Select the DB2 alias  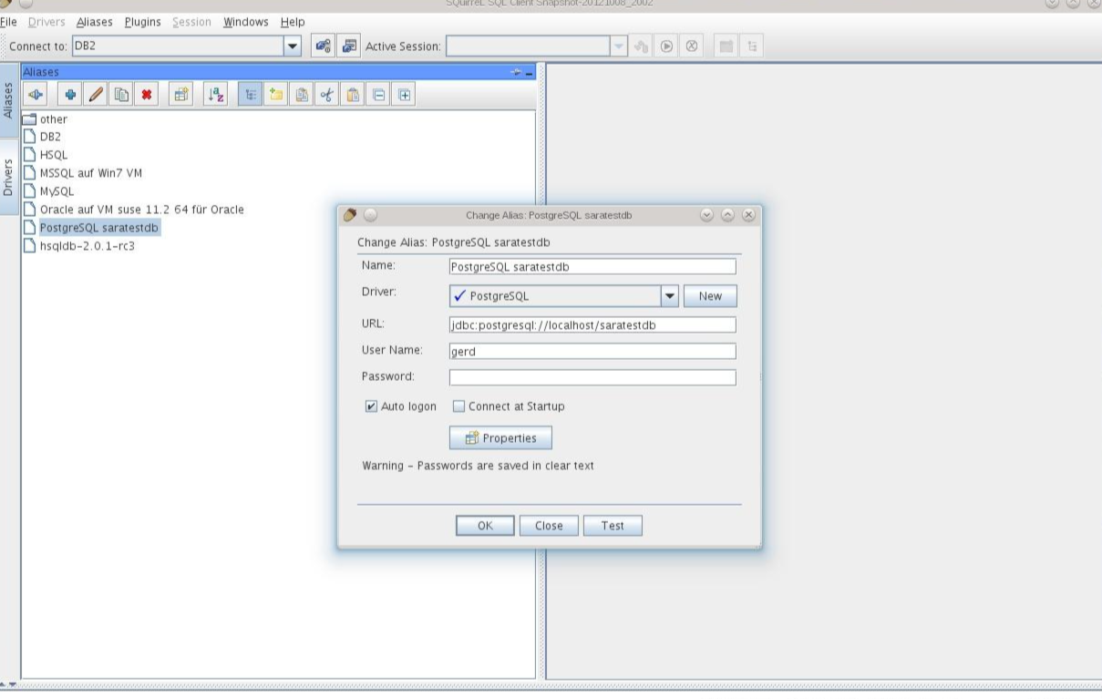pos(50,137)
